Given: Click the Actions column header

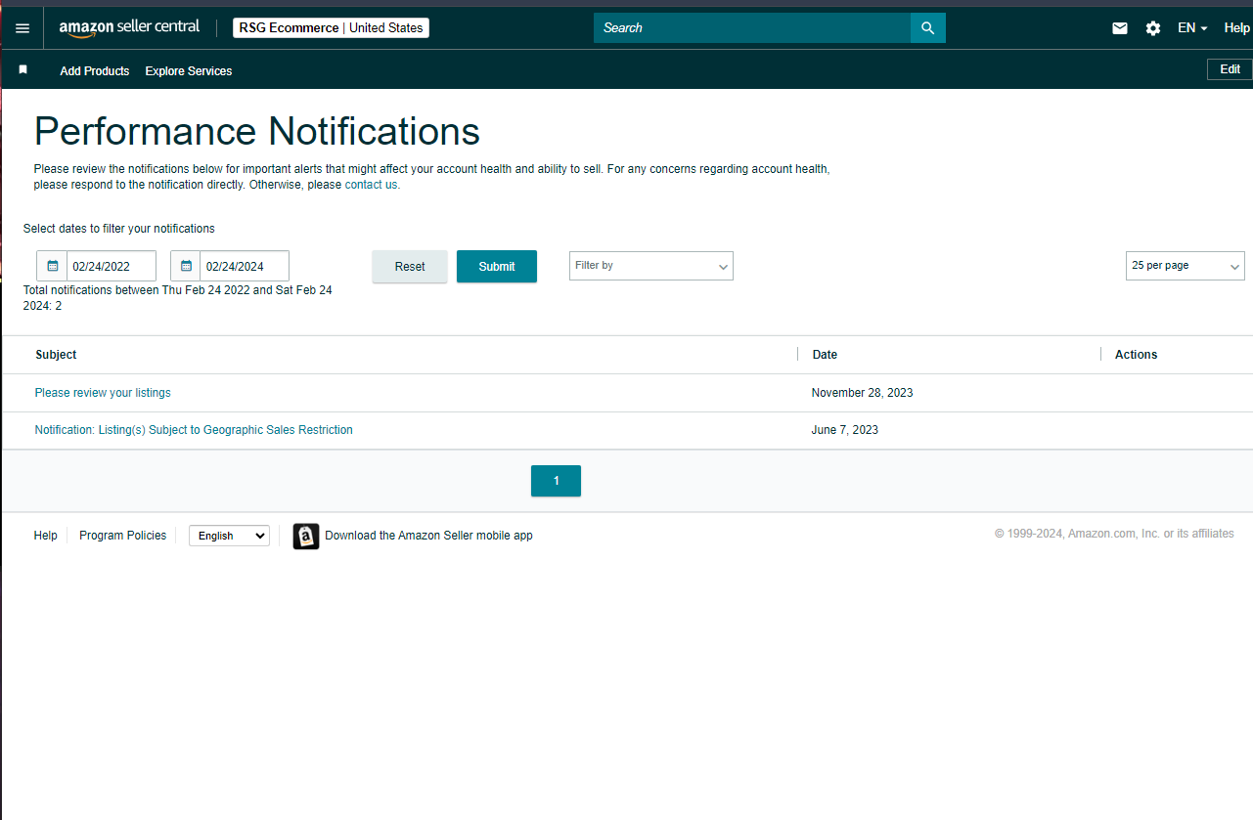Looking at the screenshot, I should [1136, 355].
